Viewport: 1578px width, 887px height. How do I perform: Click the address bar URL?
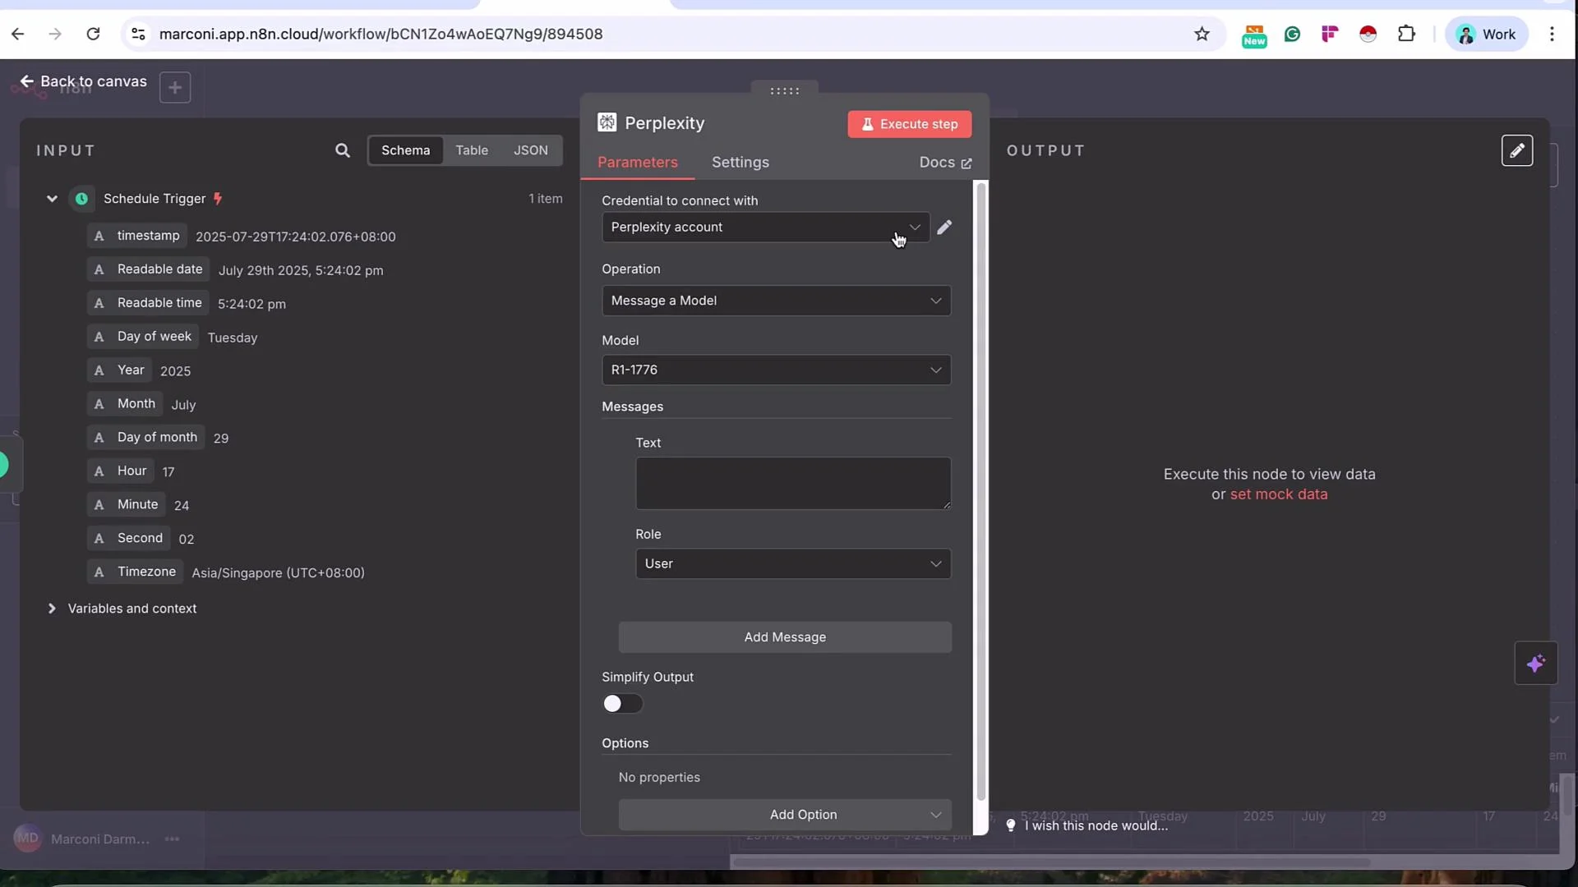[381, 34]
